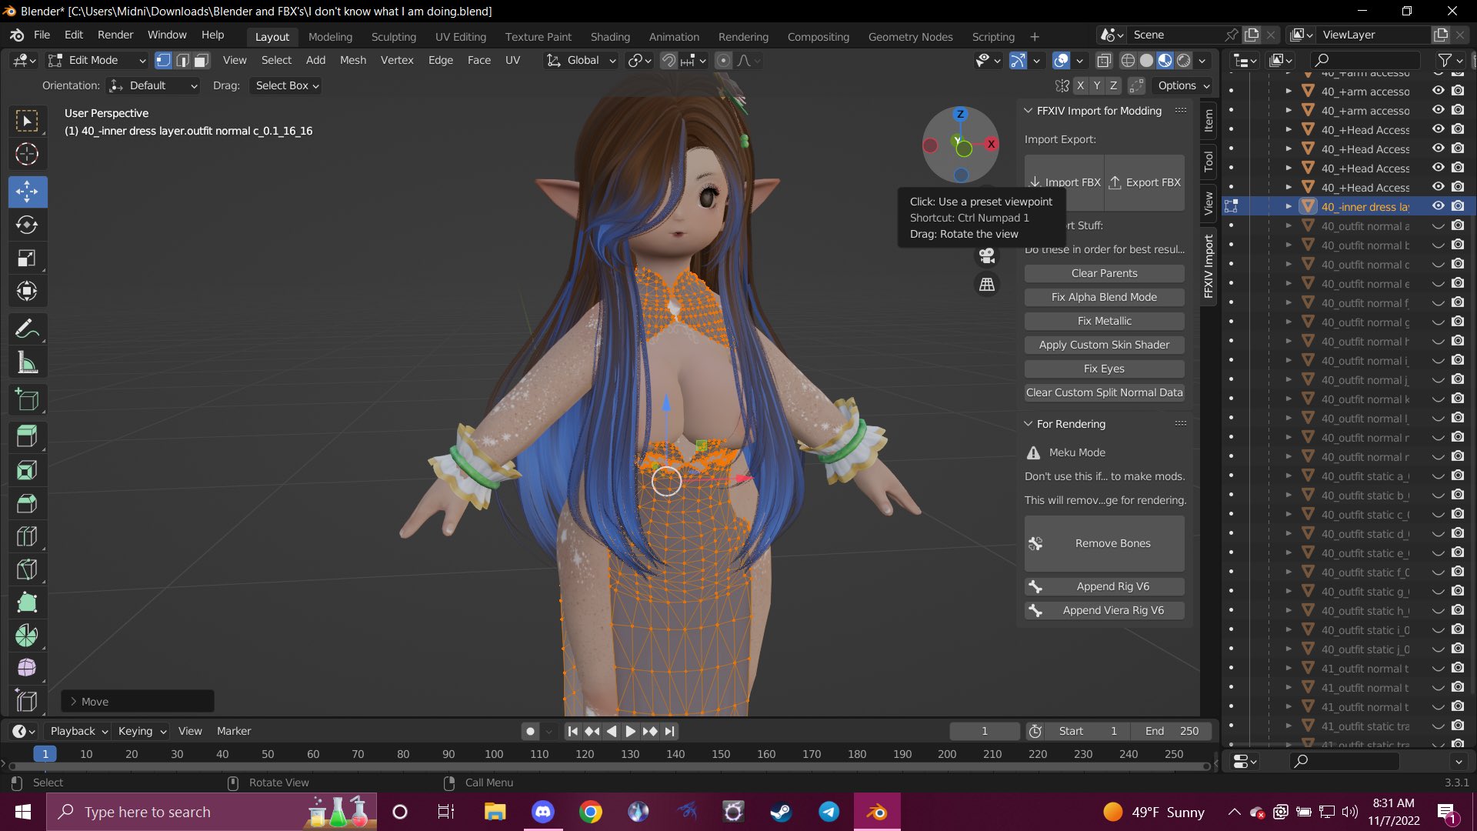Hide the 40_-inner dress layer in outliner

click(1437, 206)
